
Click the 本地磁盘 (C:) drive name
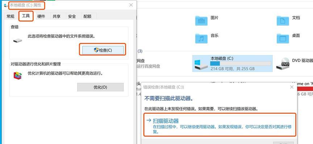pos(222,59)
